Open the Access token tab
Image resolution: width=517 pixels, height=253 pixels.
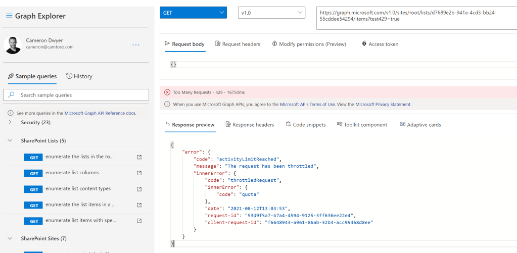tap(380, 44)
